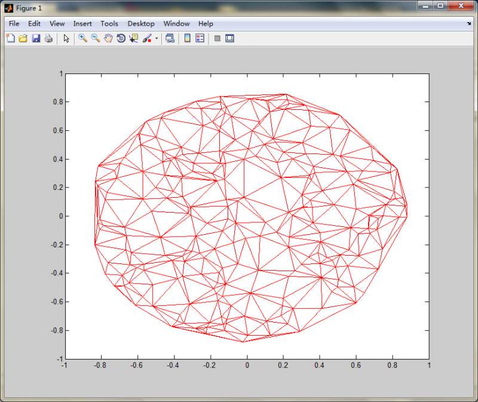Click the x-axis label -0.8

click(x=100, y=365)
